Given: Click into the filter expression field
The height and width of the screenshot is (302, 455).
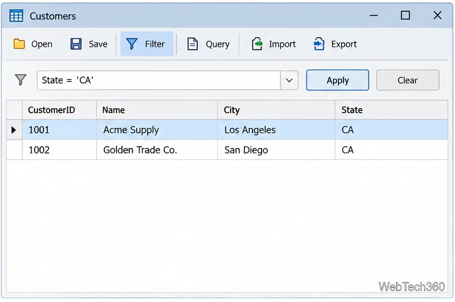Looking at the screenshot, I should click(x=159, y=81).
